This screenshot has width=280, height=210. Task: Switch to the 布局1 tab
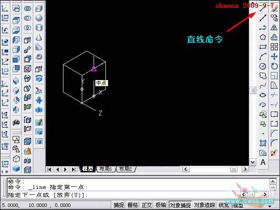[x=105, y=169]
